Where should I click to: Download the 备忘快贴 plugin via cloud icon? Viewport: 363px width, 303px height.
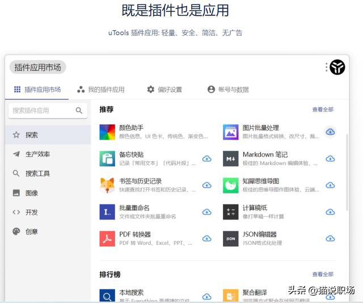(x=207, y=158)
